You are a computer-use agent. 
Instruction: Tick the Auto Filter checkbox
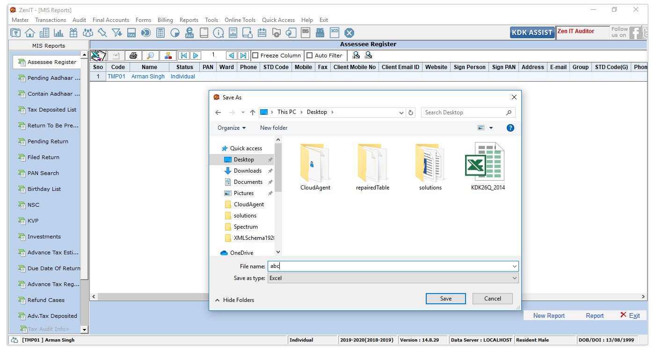click(310, 56)
